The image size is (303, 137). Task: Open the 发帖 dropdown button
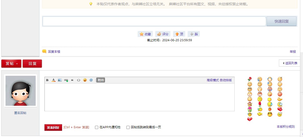tap(11, 63)
